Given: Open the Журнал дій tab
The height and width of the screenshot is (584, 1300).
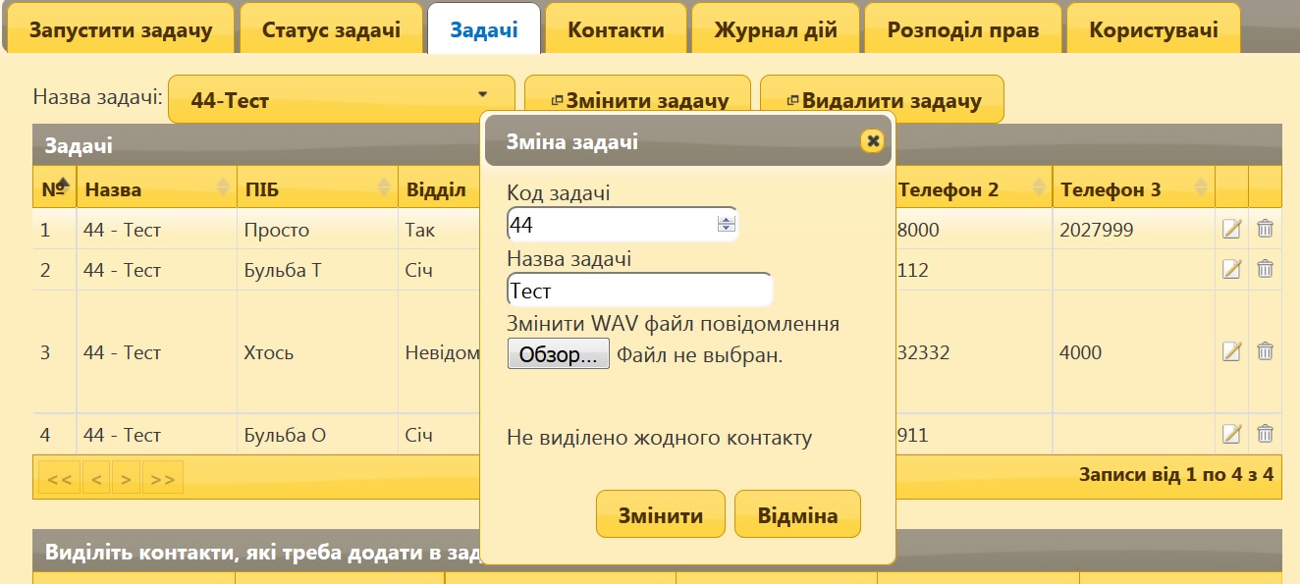Looking at the screenshot, I should click(x=776, y=29).
